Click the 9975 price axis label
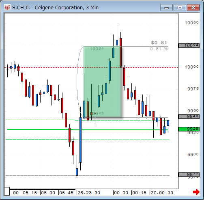 (x=193, y=89)
